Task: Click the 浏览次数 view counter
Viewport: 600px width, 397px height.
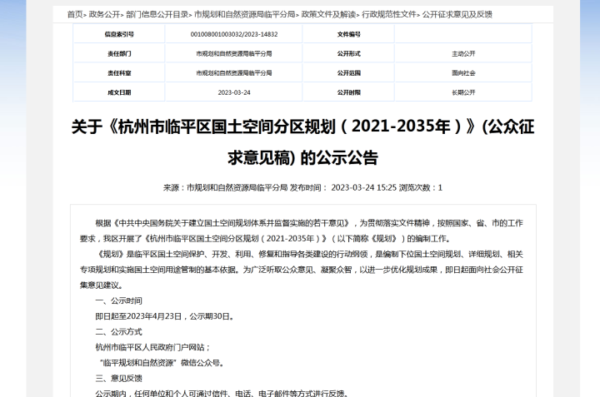Action: (x=421, y=187)
